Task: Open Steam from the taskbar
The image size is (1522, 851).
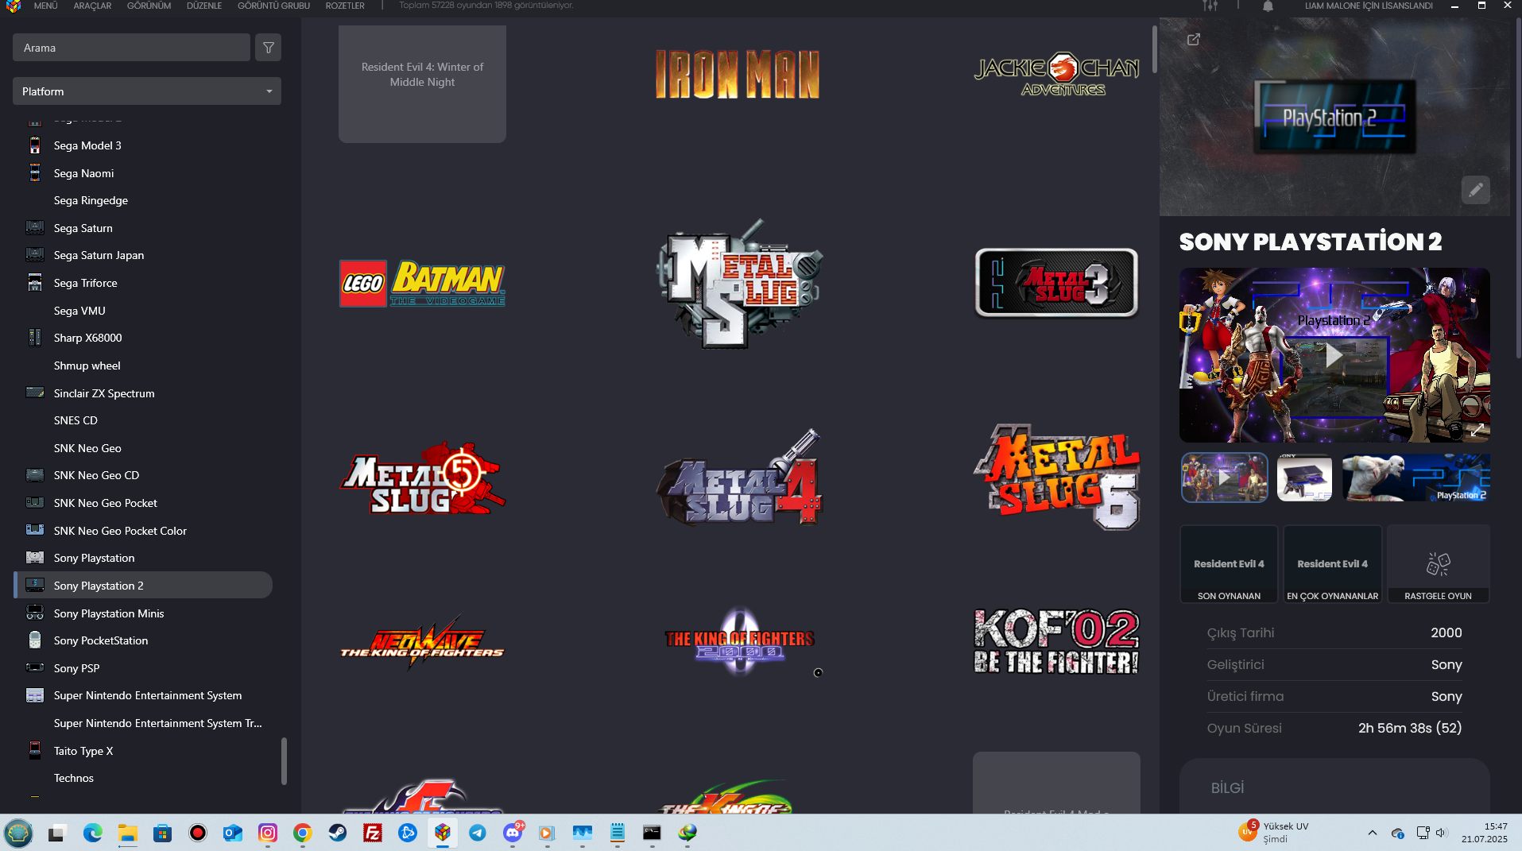Action: (338, 833)
